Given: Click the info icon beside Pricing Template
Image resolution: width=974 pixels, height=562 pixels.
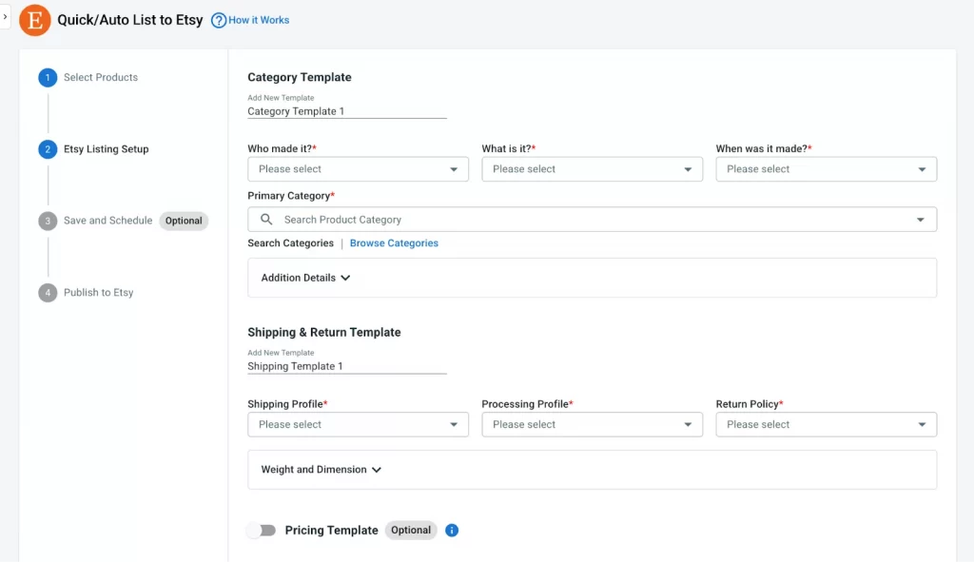Looking at the screenshot, I should [x=452, y=530].
